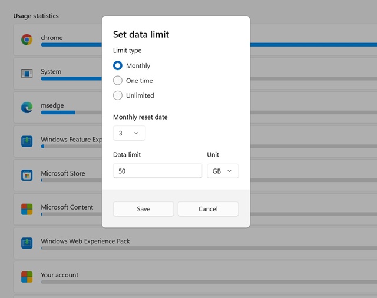Choose the Unlimited limit type
Screen dimensions: 377x298
click(x=118, y=95)
